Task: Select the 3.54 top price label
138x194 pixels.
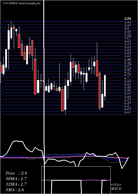Action: coord(128,19)
